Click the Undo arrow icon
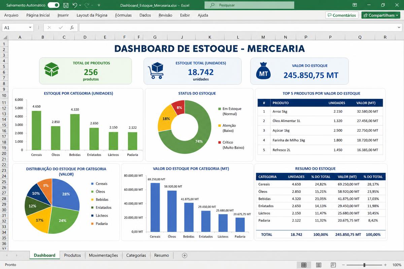The image size is (404, 269). (75, 5)
